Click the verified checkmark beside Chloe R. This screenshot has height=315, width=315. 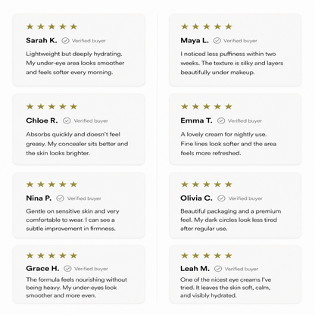(67, 120)
